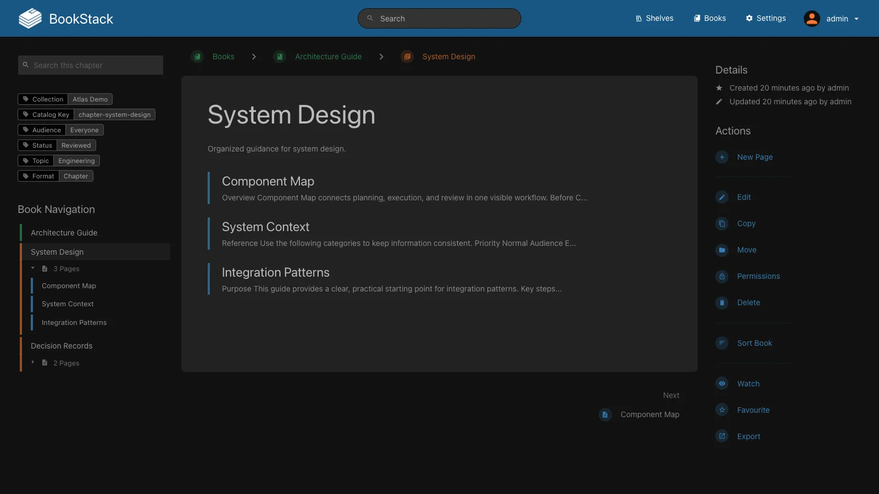879x494 pixels.
Task: Click the Export icon
Action: pos(722,436)
